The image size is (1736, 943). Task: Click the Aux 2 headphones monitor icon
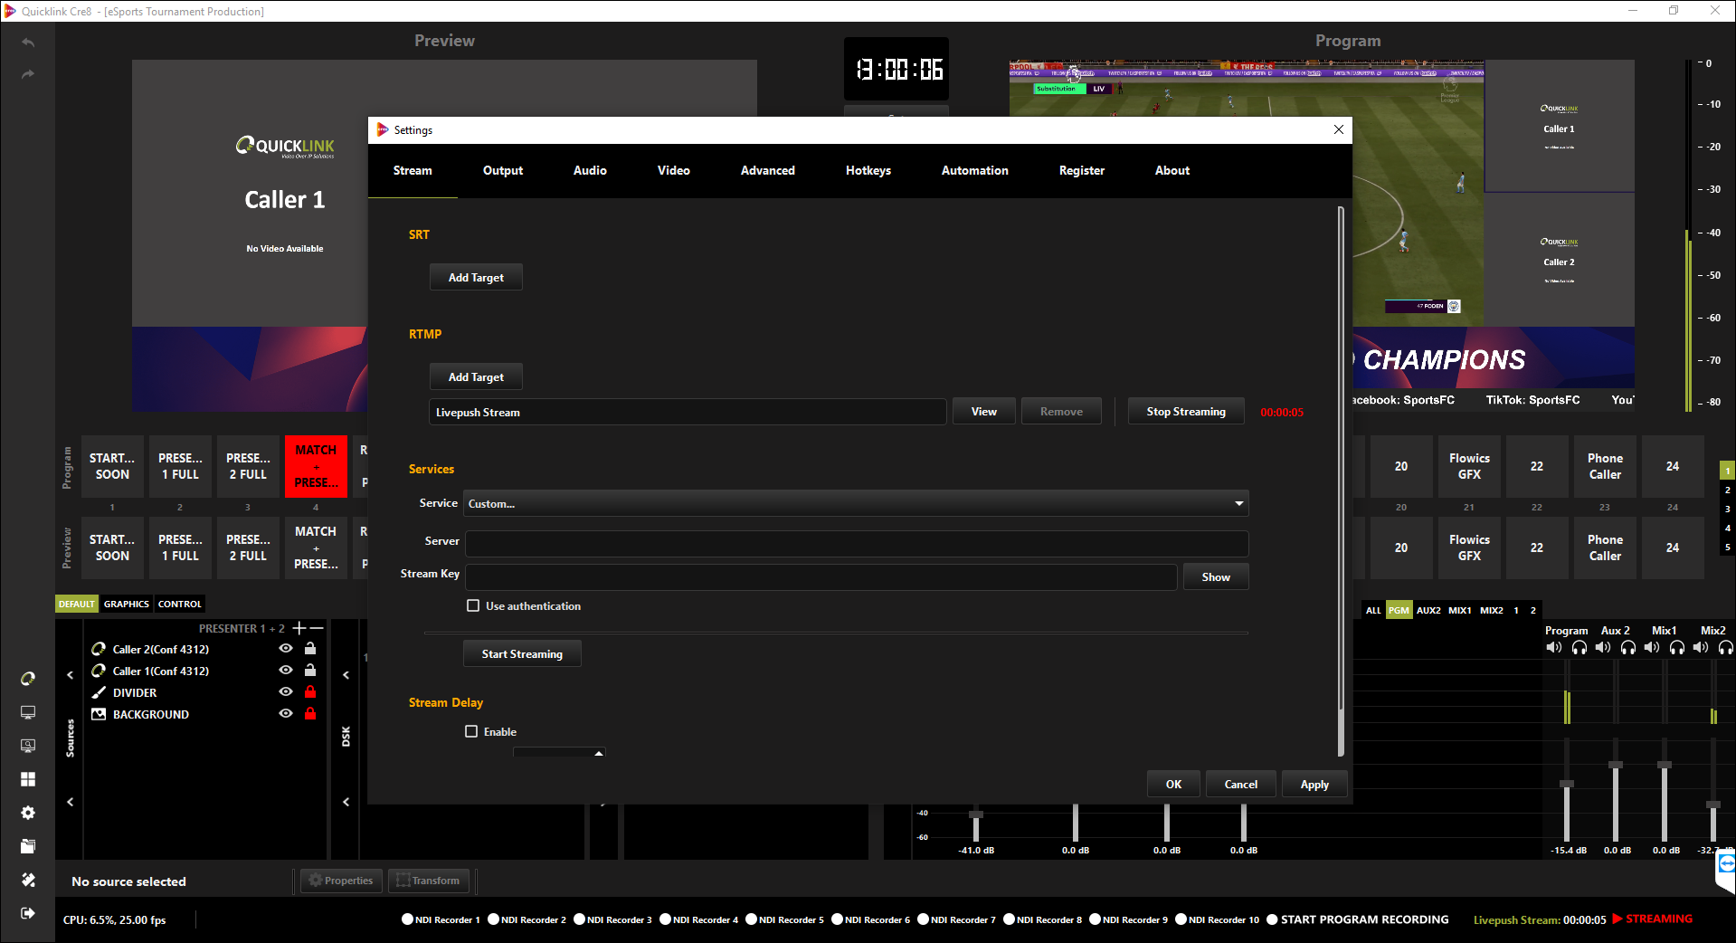pyautogui.click(x=1627, y=647)
